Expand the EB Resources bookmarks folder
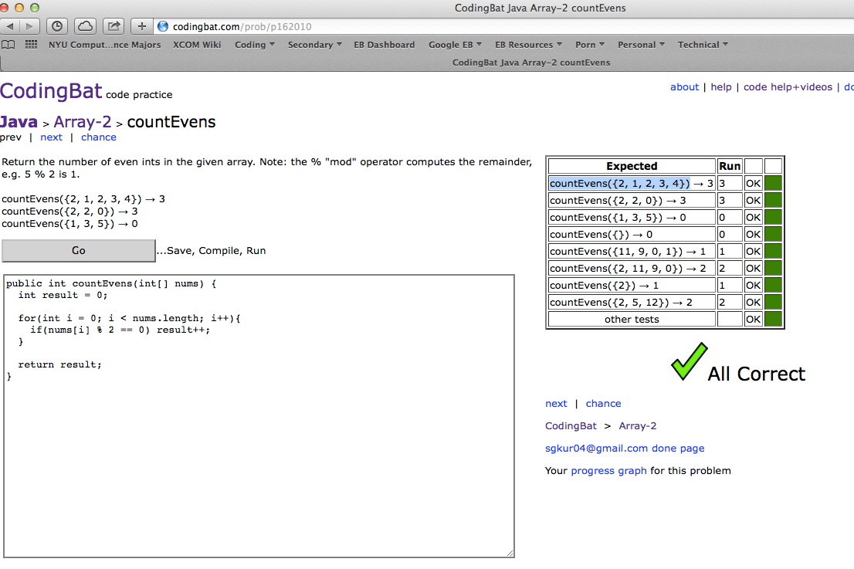 click(x=528, y=45)
